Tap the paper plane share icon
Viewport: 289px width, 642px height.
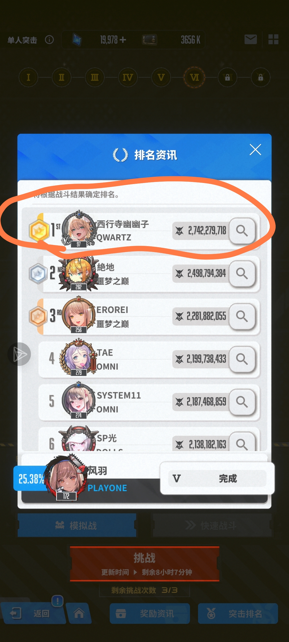[19, 354]
